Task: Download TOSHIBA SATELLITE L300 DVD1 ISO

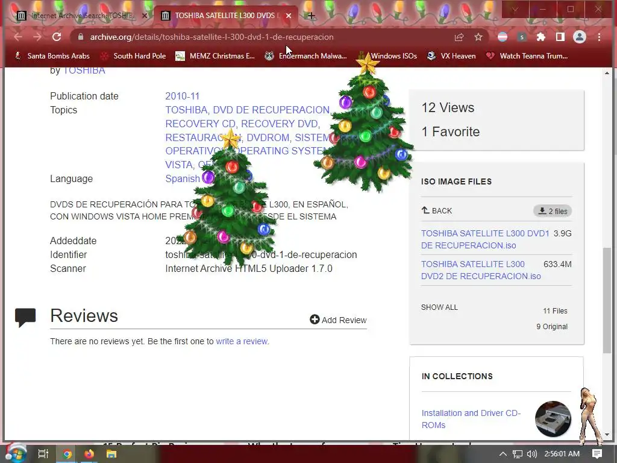Action: click(485, 239)
